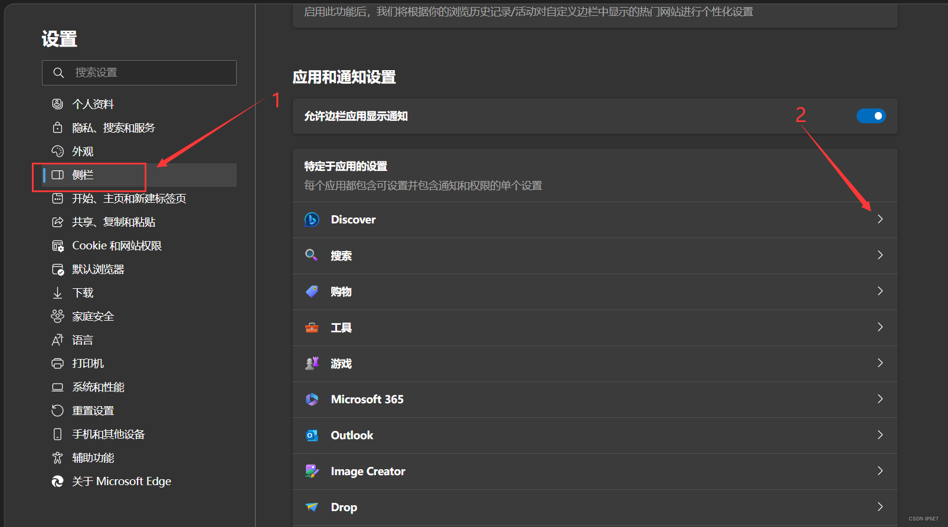This screenshot has width=948, height=527.
Task: Open Discover app settings
Action: pyautogui.click(x=595, y=220)
